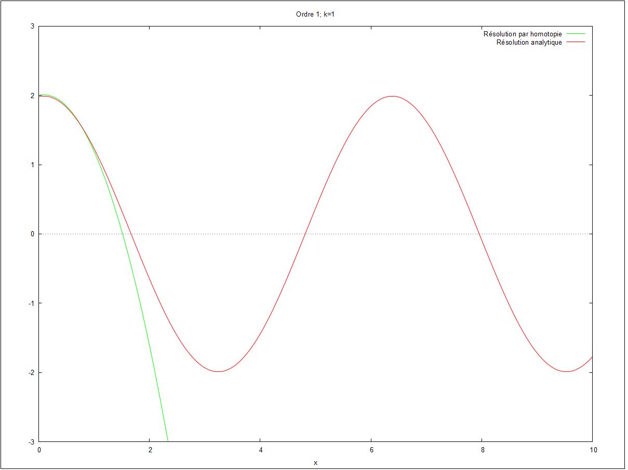Viewport: 628px width, 470px height.
Task: Click the x axis label
Action: tap(315, 462)
